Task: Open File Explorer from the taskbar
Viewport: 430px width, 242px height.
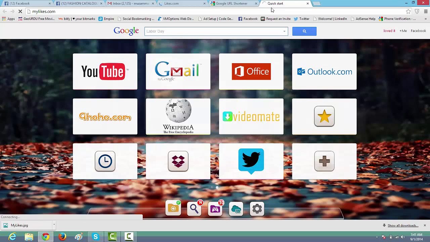Action: [x=29, y=237]
